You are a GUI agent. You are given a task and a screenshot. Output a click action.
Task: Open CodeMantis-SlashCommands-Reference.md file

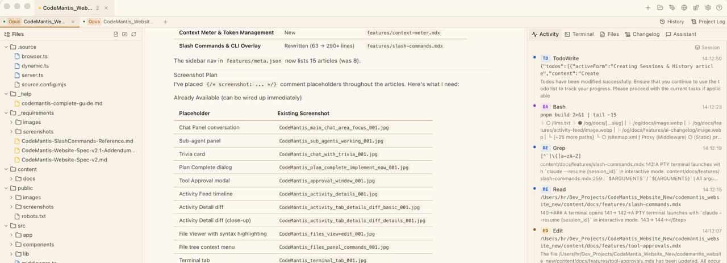(77, 141)
